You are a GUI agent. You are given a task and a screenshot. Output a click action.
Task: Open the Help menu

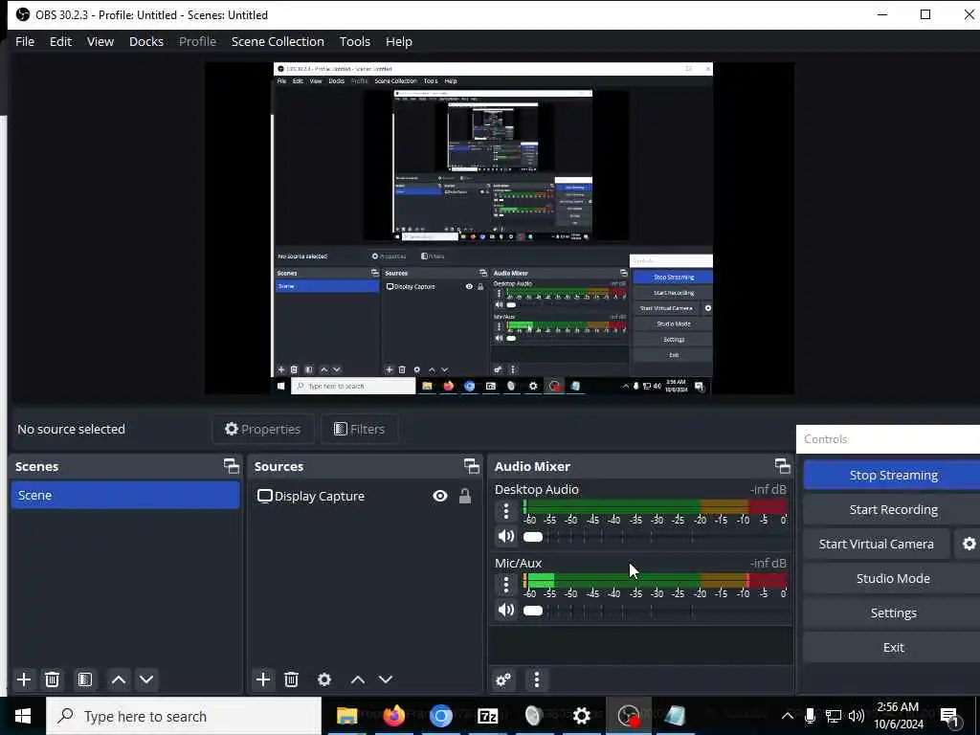click(x=399, y=41)
